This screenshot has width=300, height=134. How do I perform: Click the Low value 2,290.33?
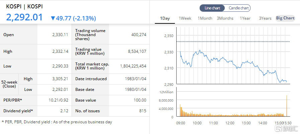point(60,66)
